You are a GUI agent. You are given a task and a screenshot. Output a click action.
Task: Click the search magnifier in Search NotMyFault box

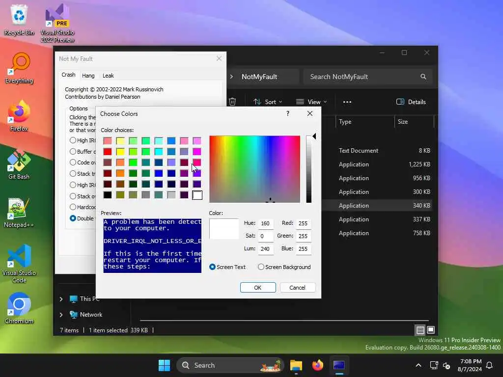tap(423, 77)
